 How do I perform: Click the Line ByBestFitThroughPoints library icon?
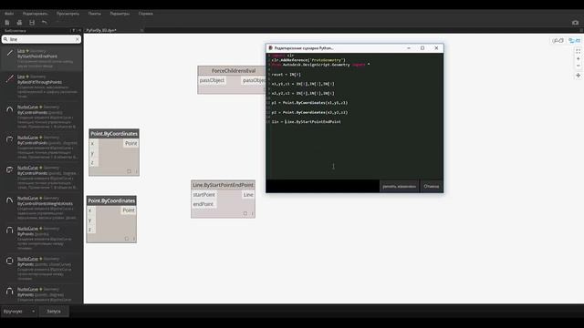[10, 79]
